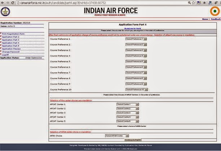Open Course Preference 2 dropdown
Viewport: 221px width, 151px height.
[136, 45]
